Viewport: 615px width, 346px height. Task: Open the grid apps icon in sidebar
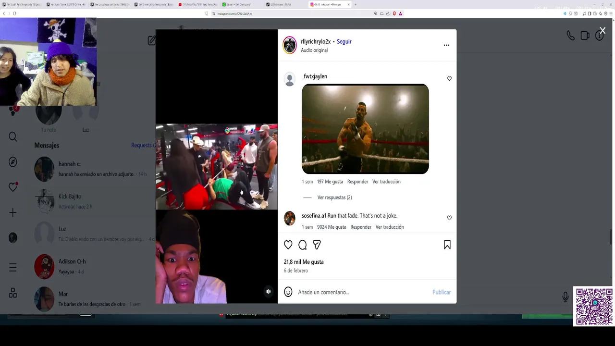click(13, 293)
